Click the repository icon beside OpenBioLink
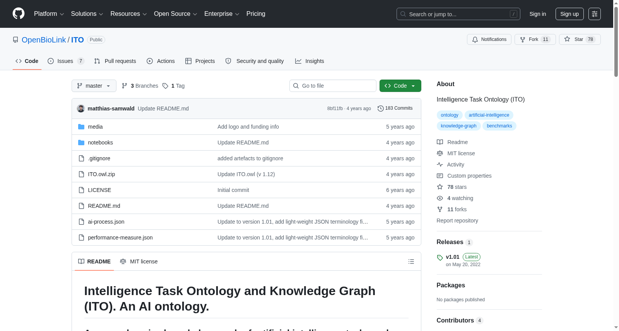 point(15,40)
